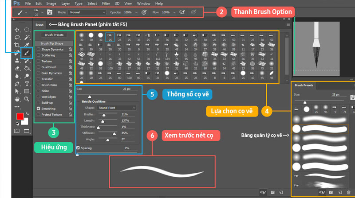This screenshot has height=198, width=355.
Task: Open the tool preset picker arrow
Action: pos(26,12)
